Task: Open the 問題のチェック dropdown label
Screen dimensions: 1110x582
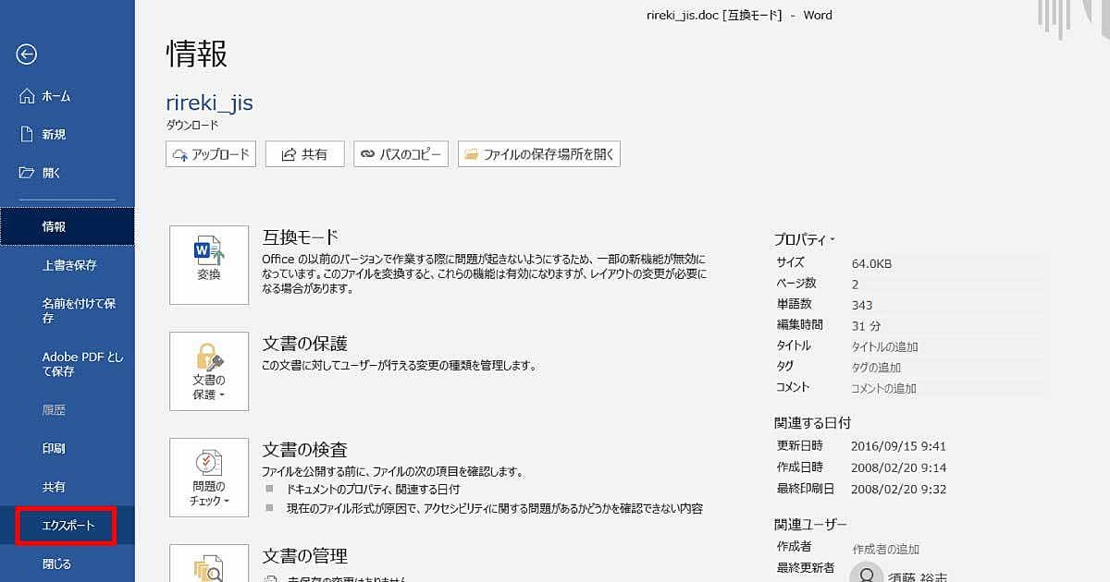Action: click(x=209, y=493)
